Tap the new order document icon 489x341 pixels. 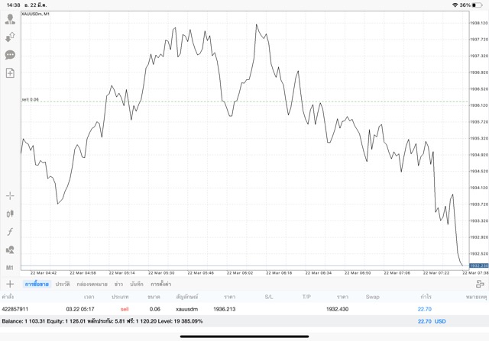[x=10, y=73]
